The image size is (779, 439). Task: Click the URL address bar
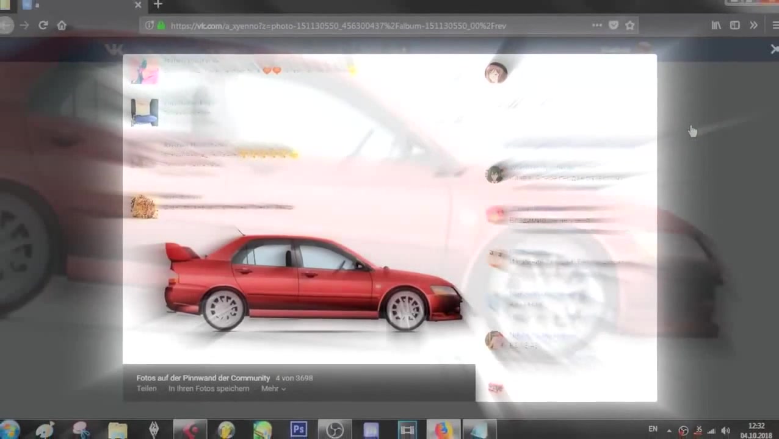click(366, 26)
